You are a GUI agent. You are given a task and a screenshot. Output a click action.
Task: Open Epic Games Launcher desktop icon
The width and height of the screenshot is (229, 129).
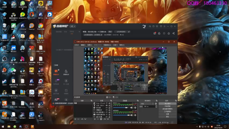[4, 50]
